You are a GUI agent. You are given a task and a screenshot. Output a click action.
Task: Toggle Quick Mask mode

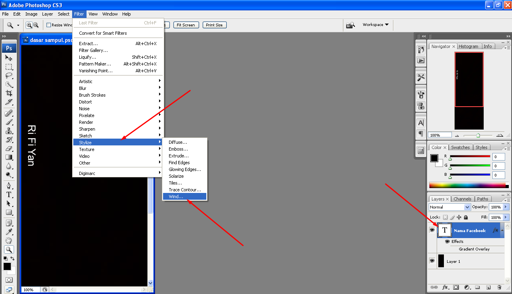coord(9,280)
